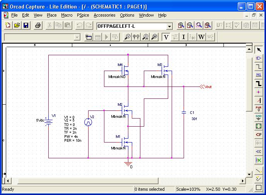Click the horizontal scrollbar right arrow

click(242, 181)
